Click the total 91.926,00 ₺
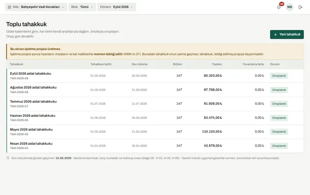 tap(213, 104)
